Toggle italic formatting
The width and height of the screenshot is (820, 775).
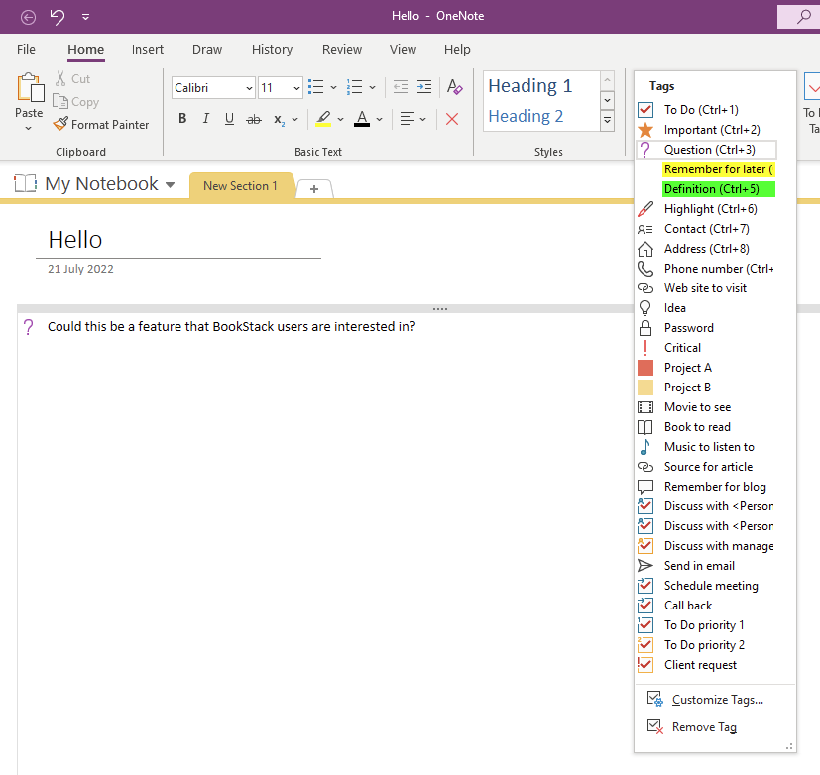(x=206, y=119)
